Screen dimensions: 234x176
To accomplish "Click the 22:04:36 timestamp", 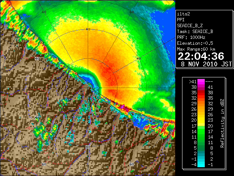I will [201, 56].
